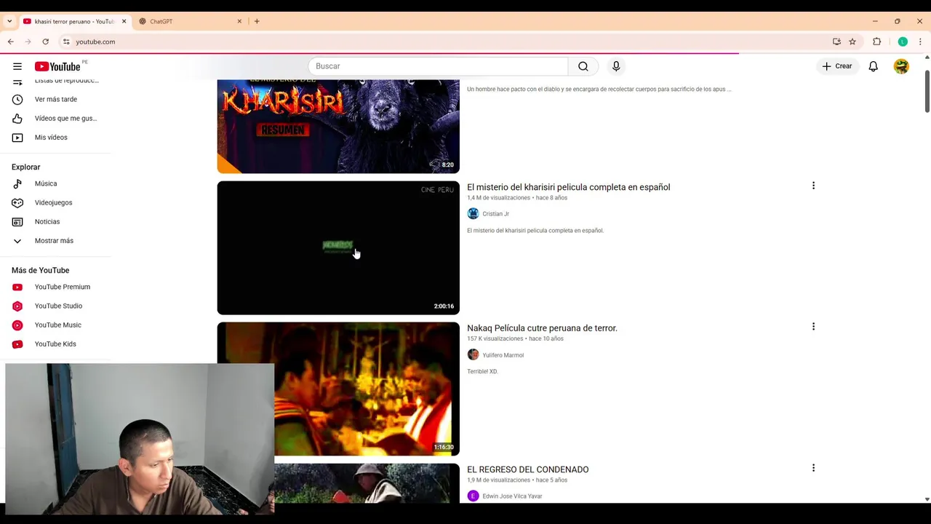Click the Videojuegos icon

click(x=17, y=202)
